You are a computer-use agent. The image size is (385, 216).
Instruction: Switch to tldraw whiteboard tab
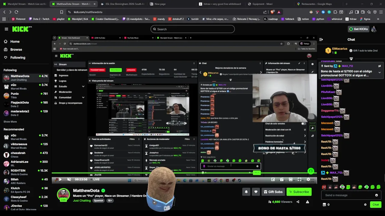[220, 4]
